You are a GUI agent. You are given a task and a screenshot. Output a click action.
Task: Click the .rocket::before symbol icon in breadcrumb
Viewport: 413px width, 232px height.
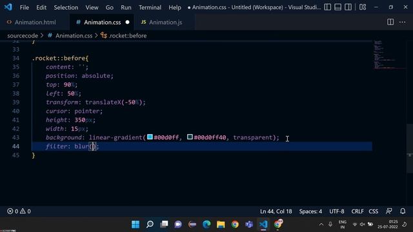click(x=104, y=35)
